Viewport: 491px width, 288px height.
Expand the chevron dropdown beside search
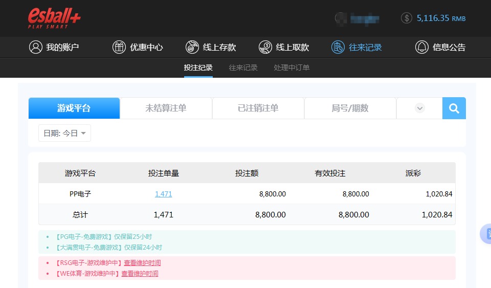click(x=419, y=108)
